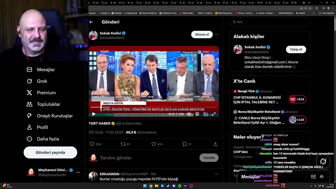336x189 pixels.
Task: Click the share icon on the post
Action: pos(215,144)
